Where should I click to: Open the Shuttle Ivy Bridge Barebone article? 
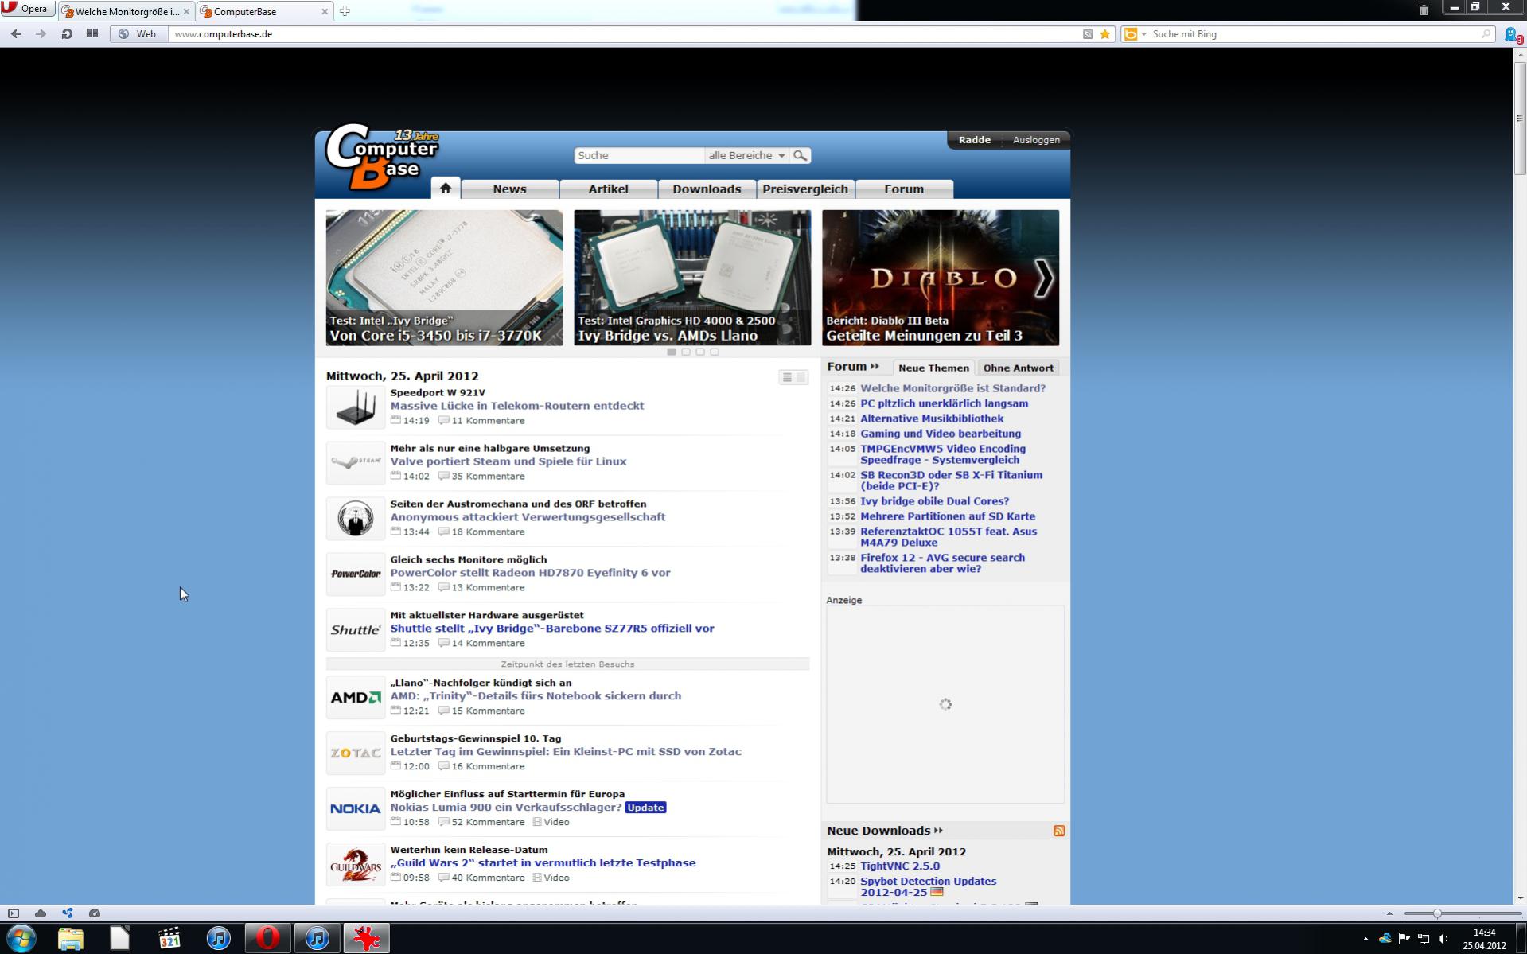[552, 629]
